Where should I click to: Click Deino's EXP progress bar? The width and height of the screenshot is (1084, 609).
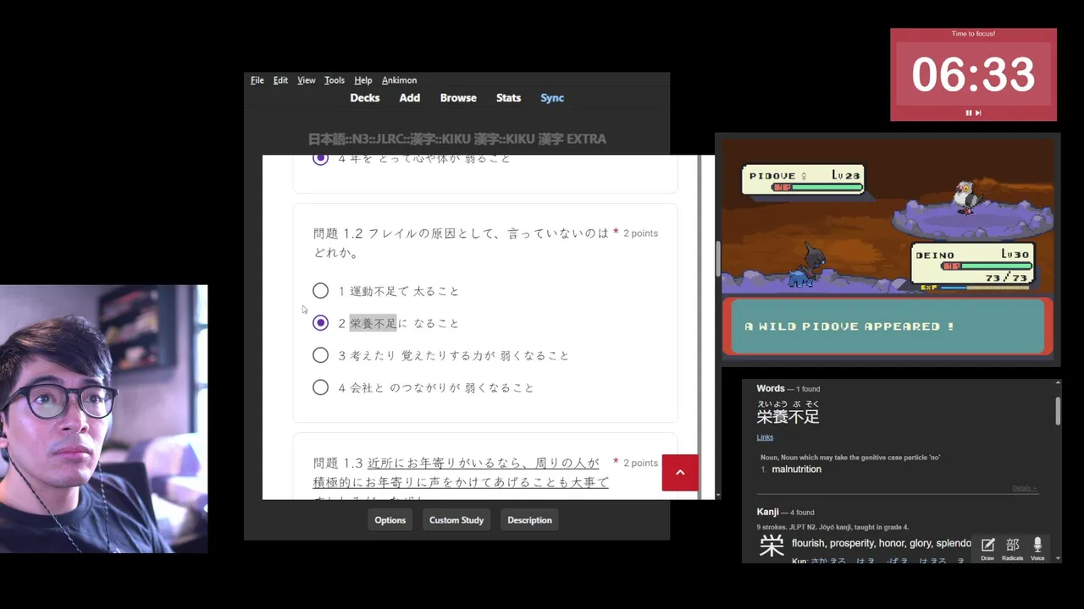[985, 288]
